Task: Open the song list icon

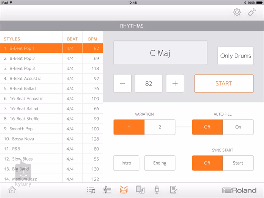Action: tap(91, 190)
